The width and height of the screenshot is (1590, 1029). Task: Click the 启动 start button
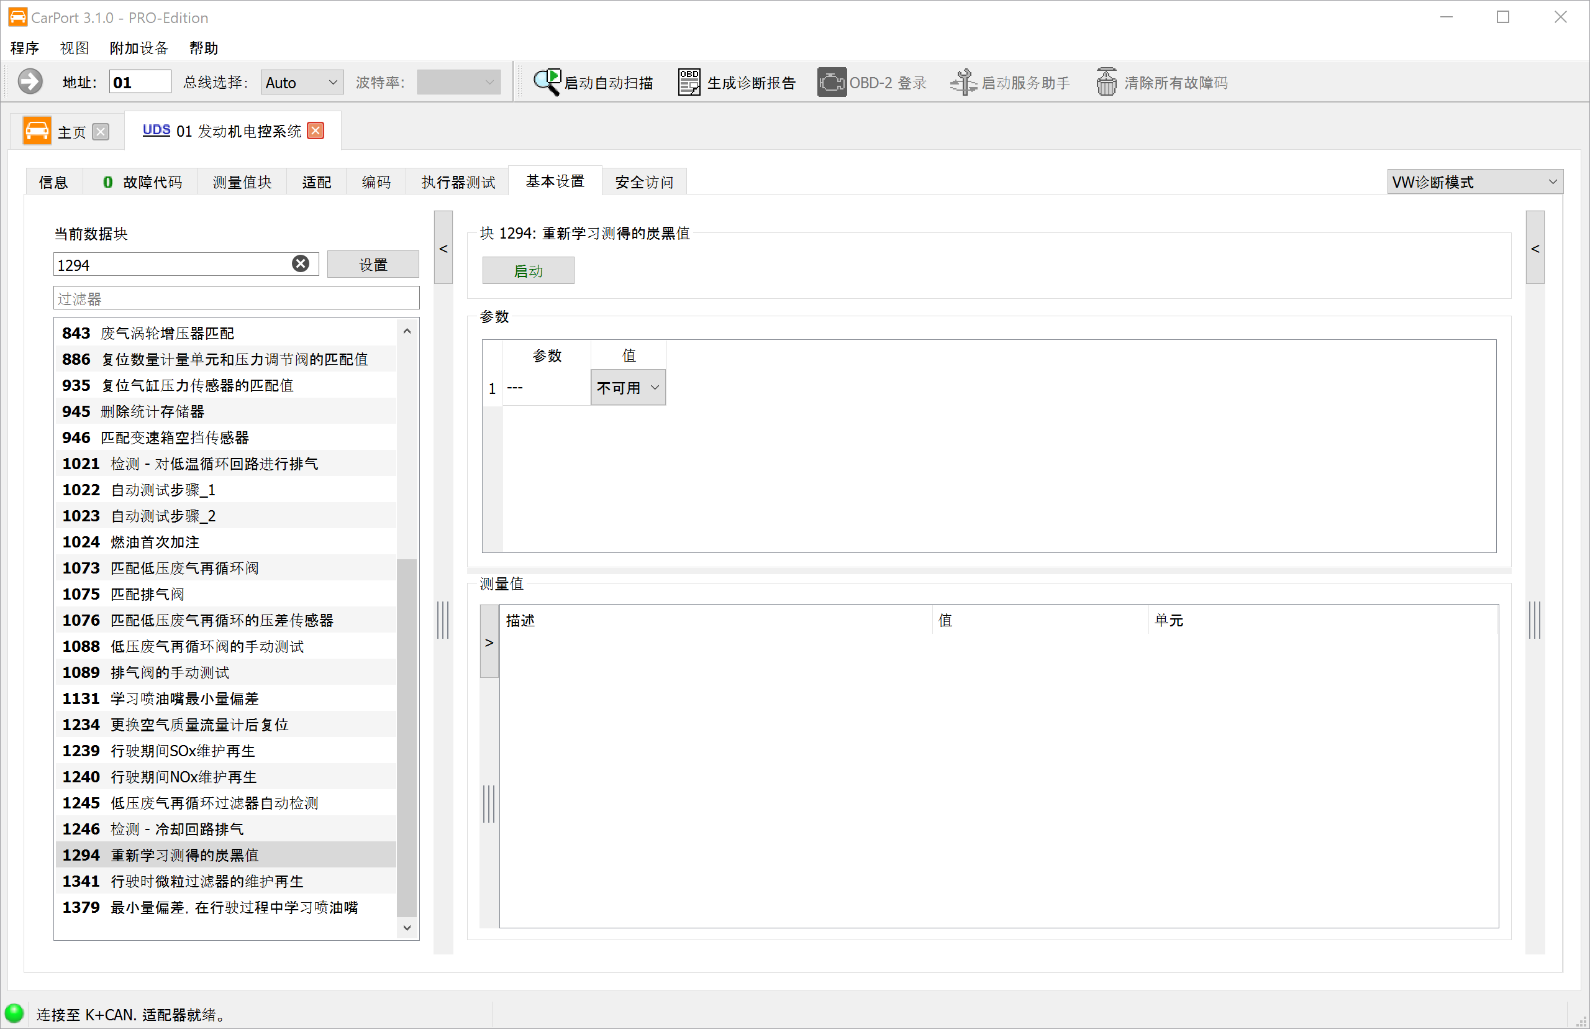(x=528, y=271)
